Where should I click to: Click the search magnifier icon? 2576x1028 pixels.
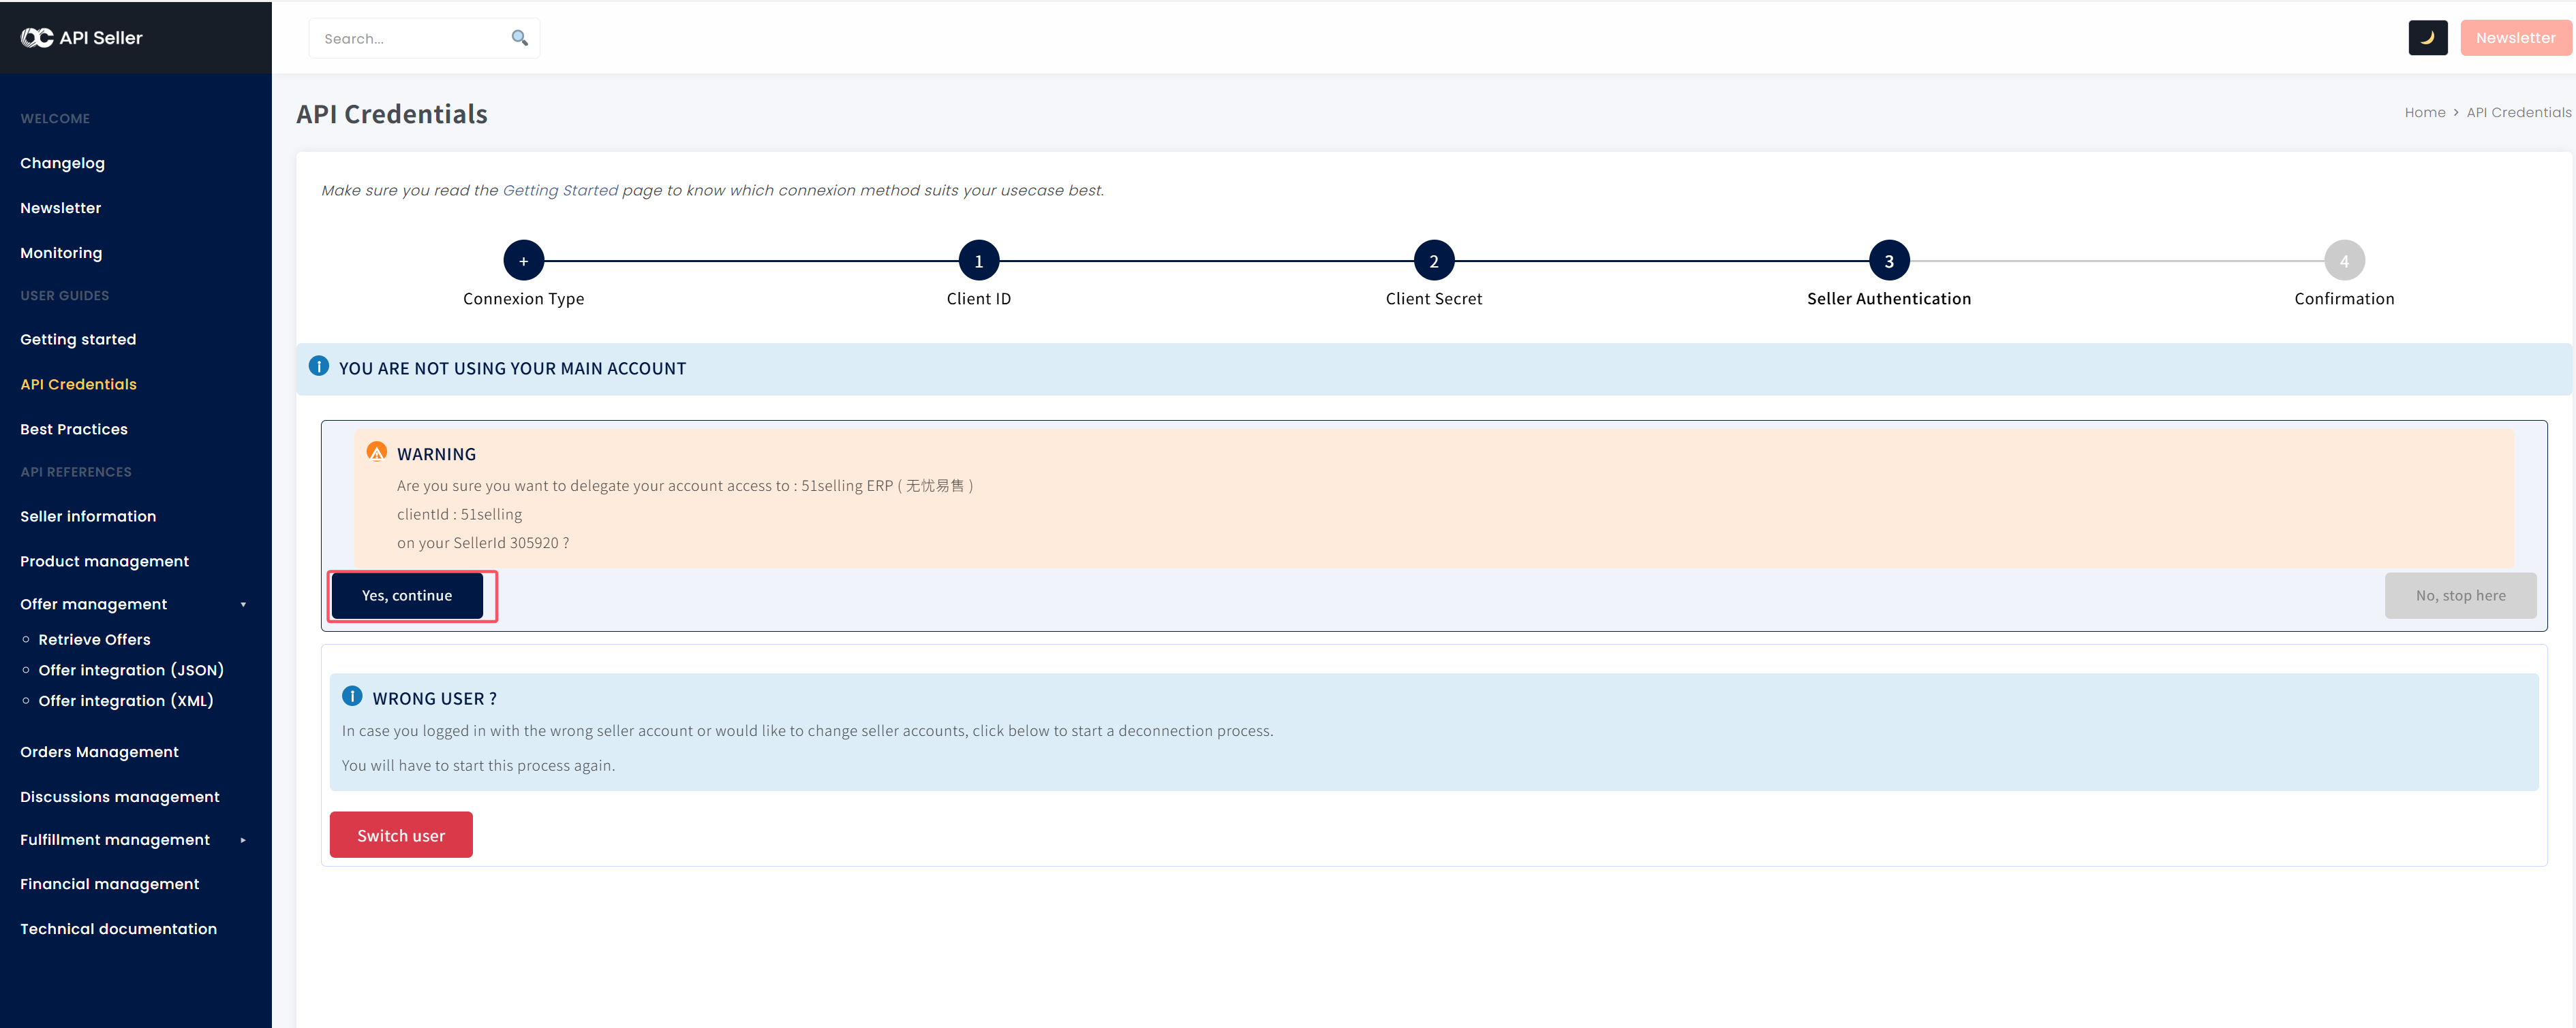pyautogui.click(x=519, y=38)
